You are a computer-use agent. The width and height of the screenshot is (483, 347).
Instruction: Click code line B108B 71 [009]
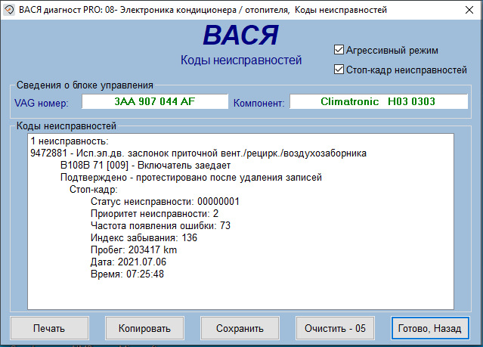145,166
